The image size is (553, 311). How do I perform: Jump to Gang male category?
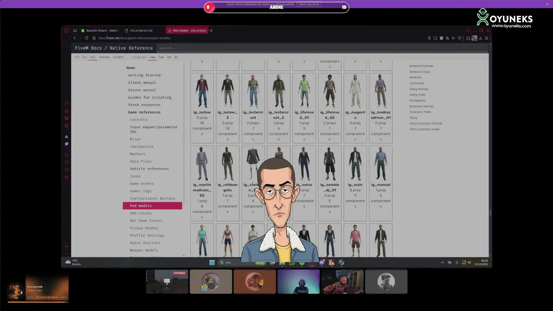(x=417, y=95)
